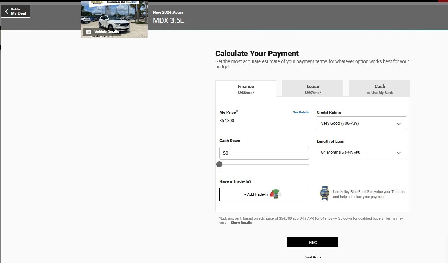
Task: Click the My Price value $54,300
Action: coord(227,121)
